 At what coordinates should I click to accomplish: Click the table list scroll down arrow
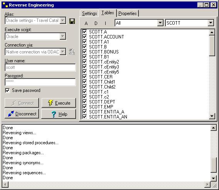[x=212, y=116]
